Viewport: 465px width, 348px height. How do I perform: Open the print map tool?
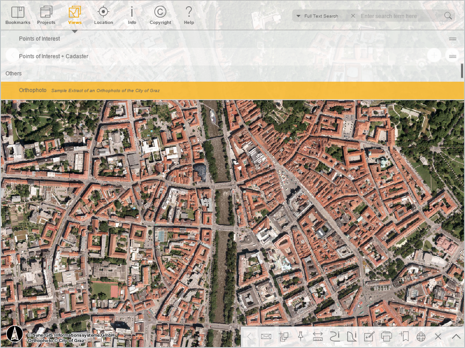tap(387, 336)
